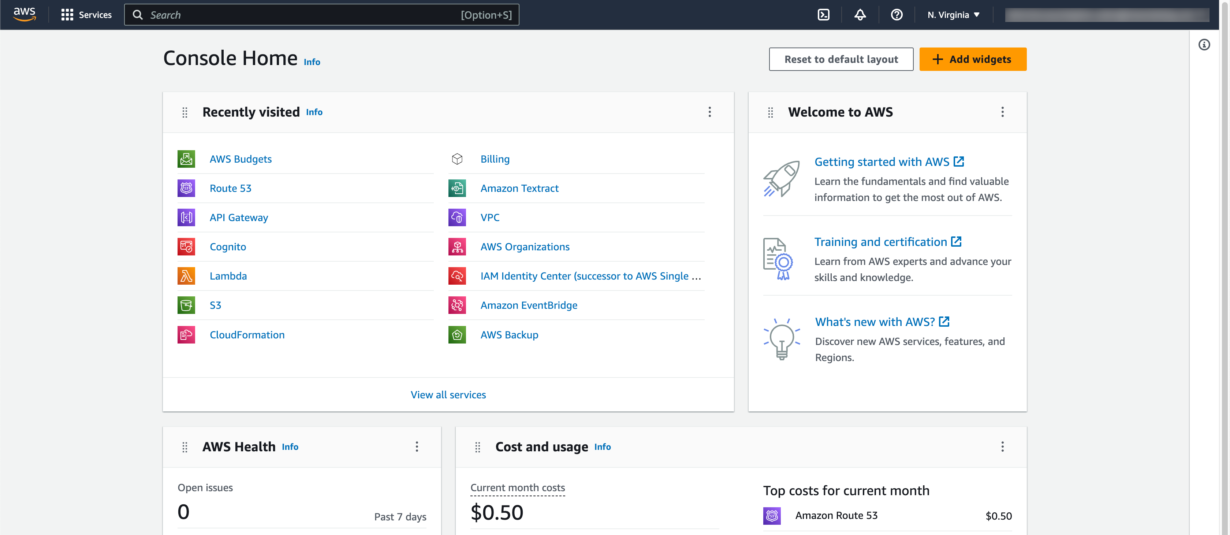Grab the AWS Health widget drag handle

[x=185, y=447]
